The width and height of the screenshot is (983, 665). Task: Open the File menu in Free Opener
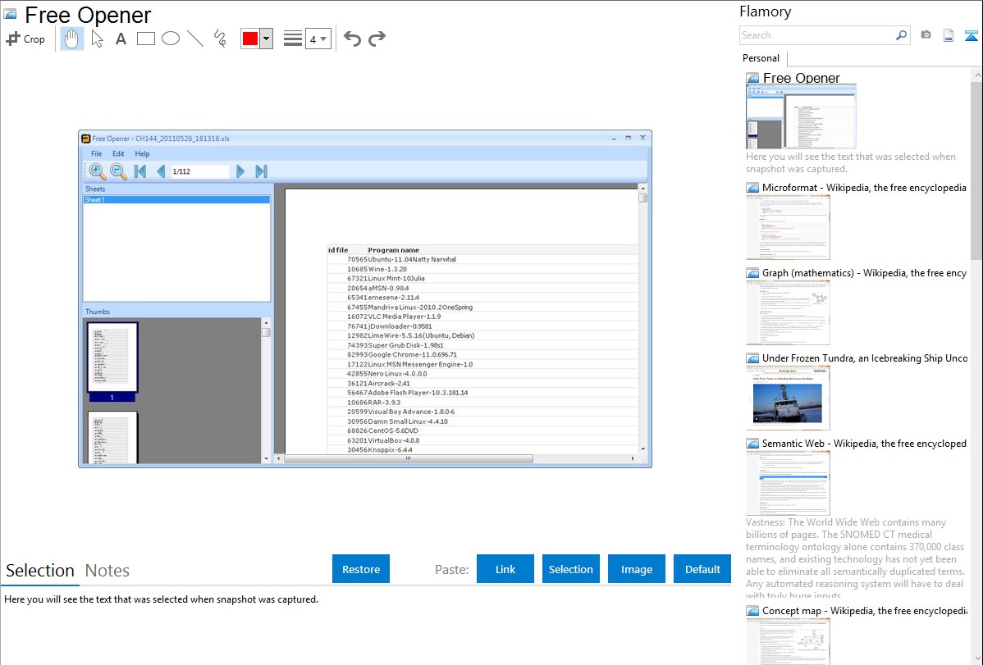[x=97, y=153]
